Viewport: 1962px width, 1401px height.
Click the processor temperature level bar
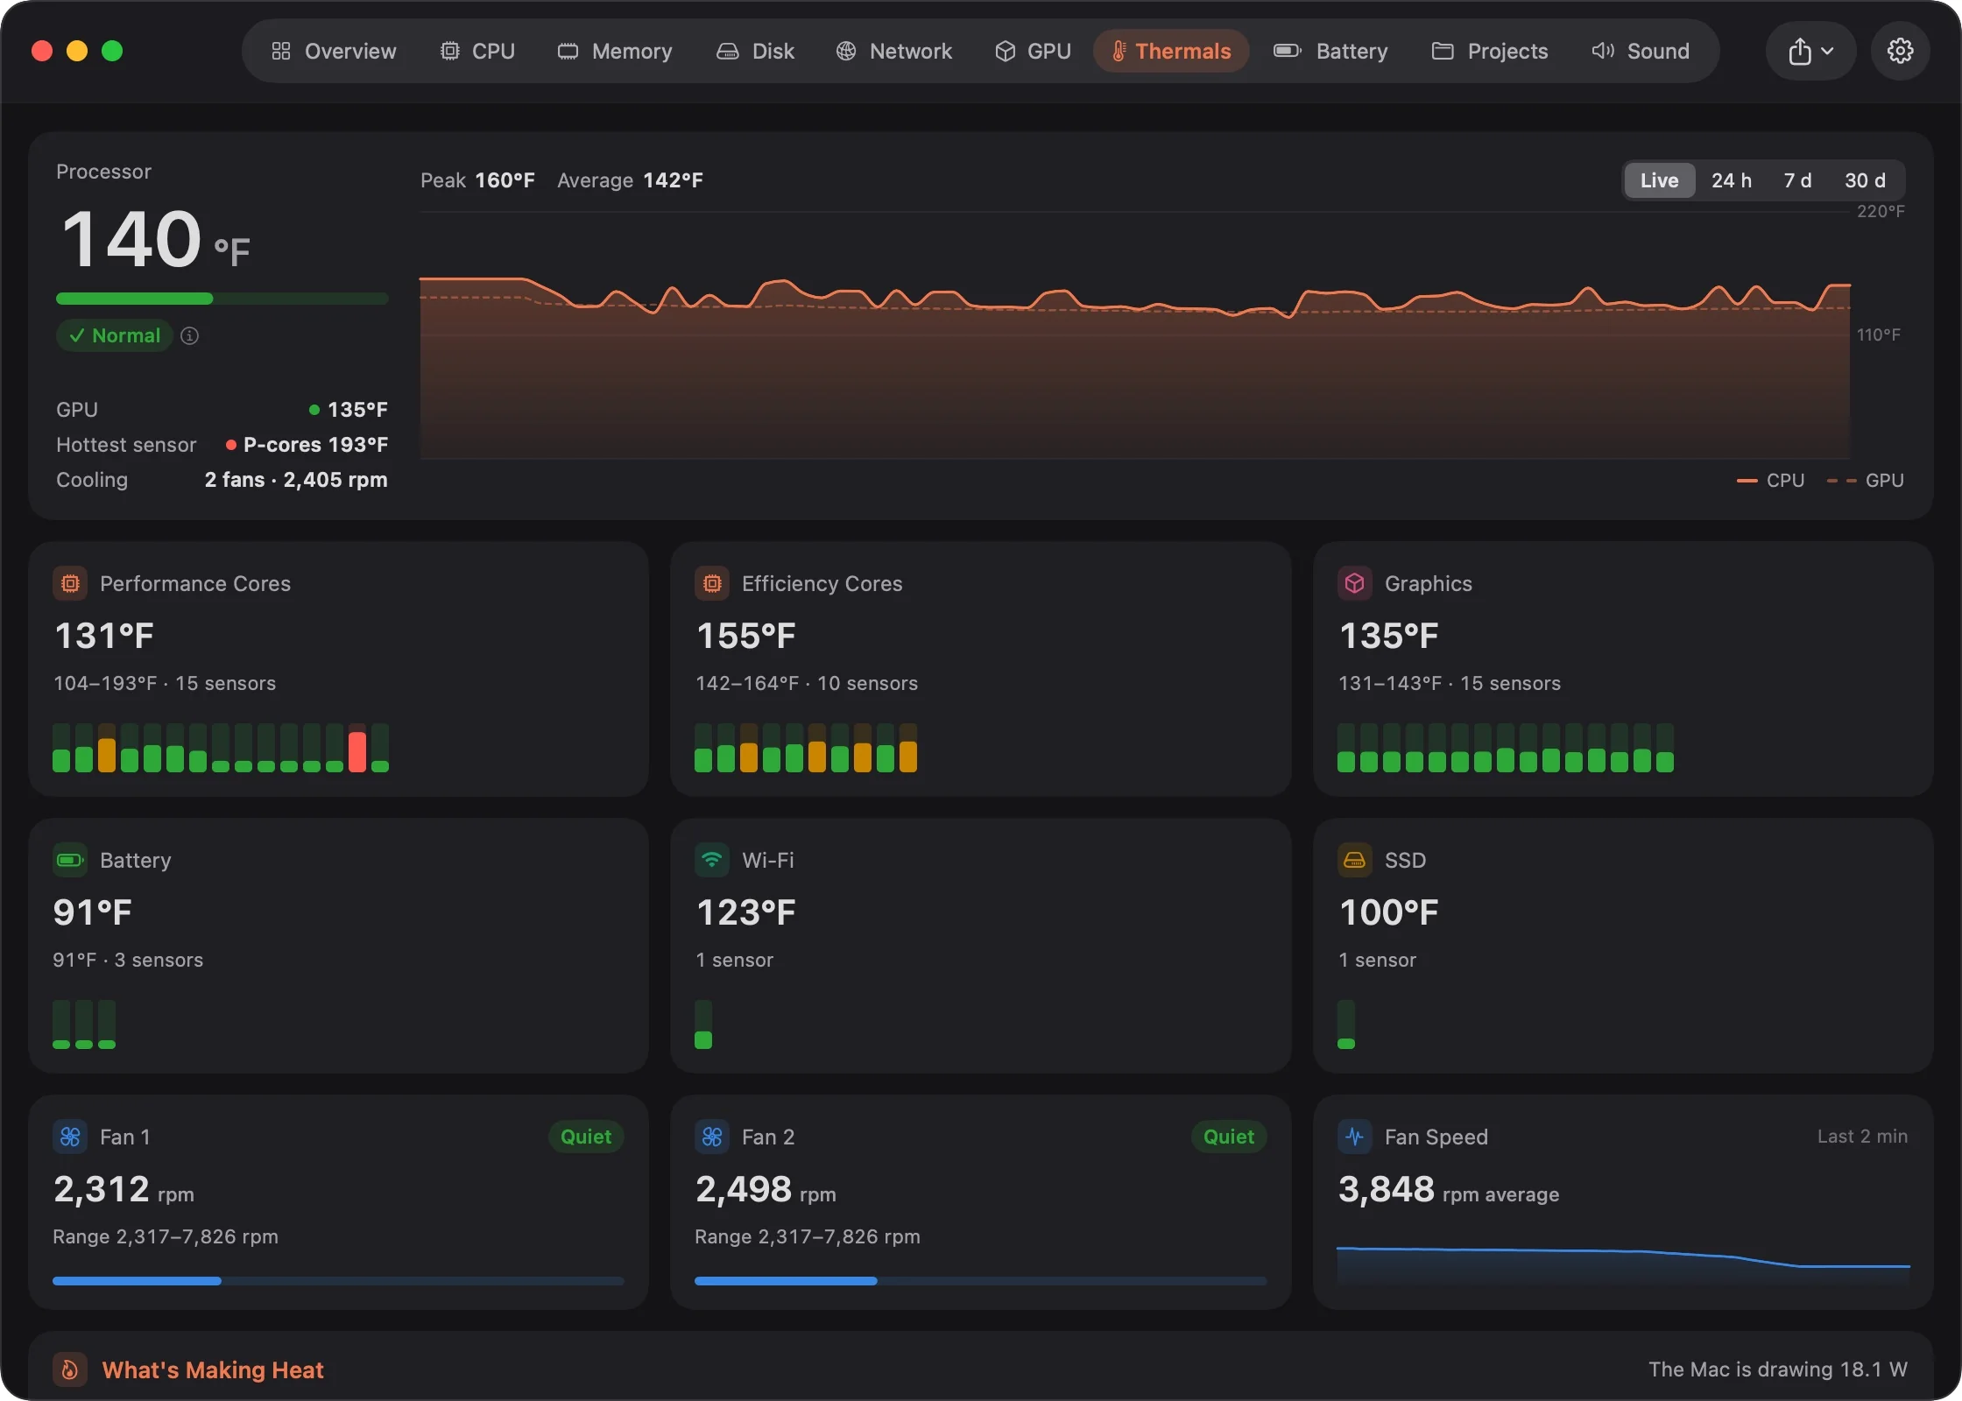222,299
